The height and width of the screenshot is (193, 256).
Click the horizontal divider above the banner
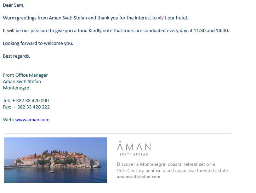point(117,134)
